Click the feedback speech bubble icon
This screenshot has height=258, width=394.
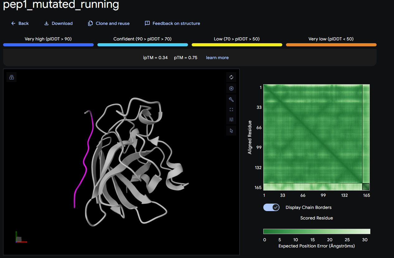(147, 23)
